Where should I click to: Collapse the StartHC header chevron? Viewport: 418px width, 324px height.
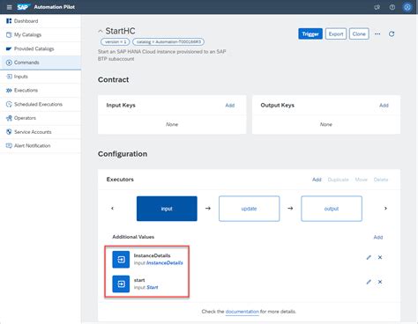[x=101, y=31]
